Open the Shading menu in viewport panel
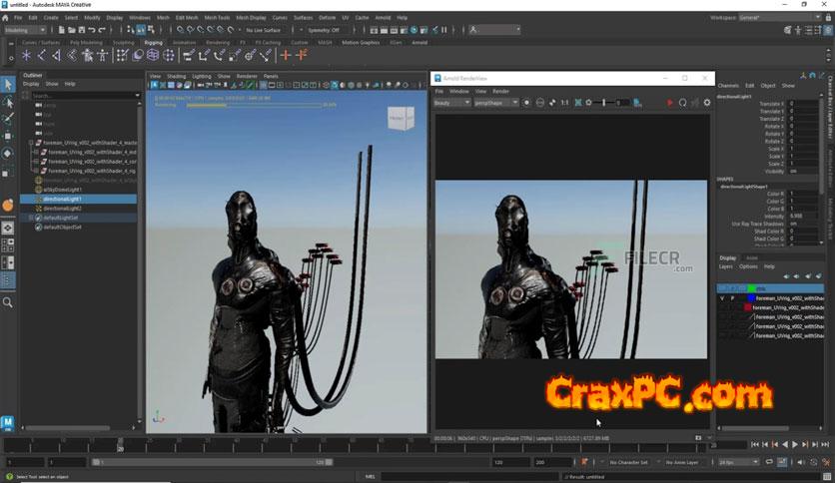This screenshot has width=835, height=483. [x=176, y=76]
